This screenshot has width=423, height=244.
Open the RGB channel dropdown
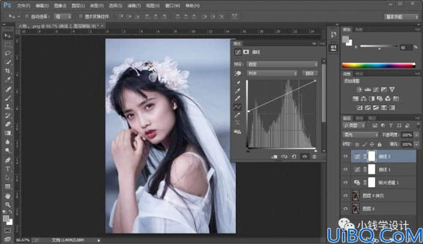(x=272, y=74)
